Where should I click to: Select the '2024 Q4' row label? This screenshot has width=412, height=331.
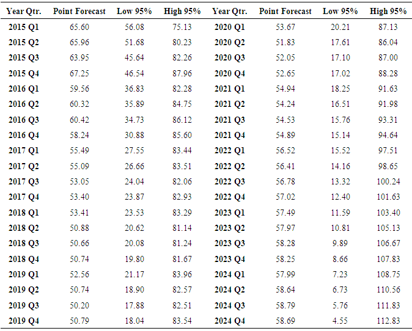coord(229,321)
